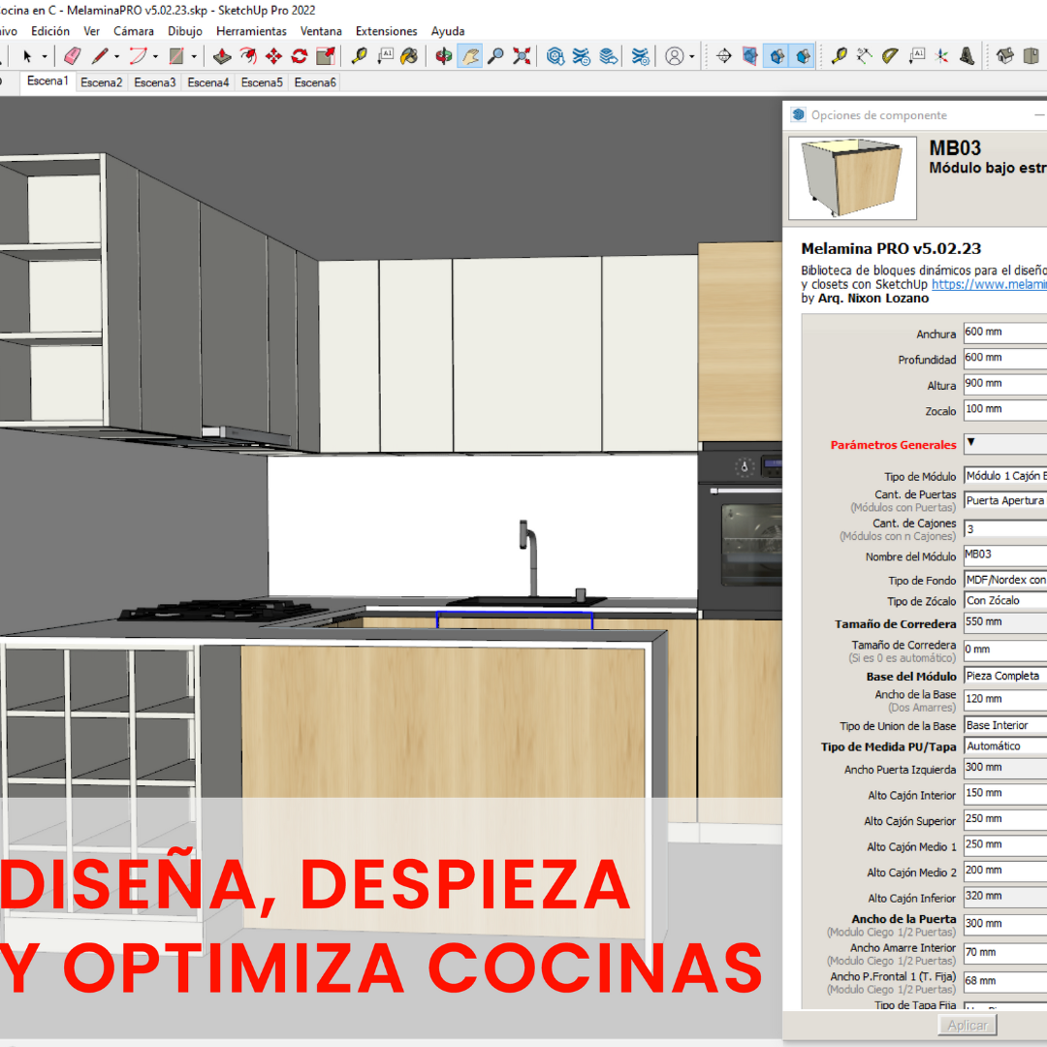Viewport: 1047px width, 1047px height.
Task: Open Tipo de Zócalo dropdown
Action: click(1005, 600)
